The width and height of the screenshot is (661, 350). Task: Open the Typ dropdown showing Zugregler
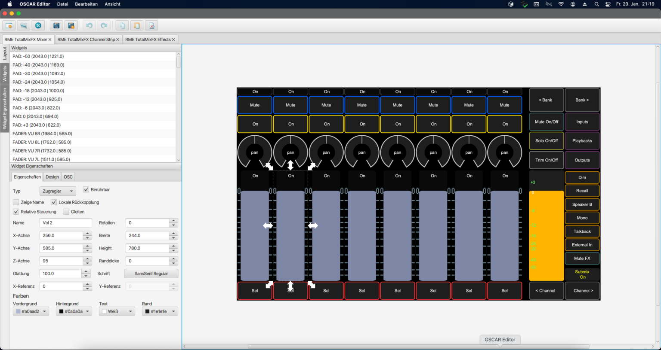(58, 191)
